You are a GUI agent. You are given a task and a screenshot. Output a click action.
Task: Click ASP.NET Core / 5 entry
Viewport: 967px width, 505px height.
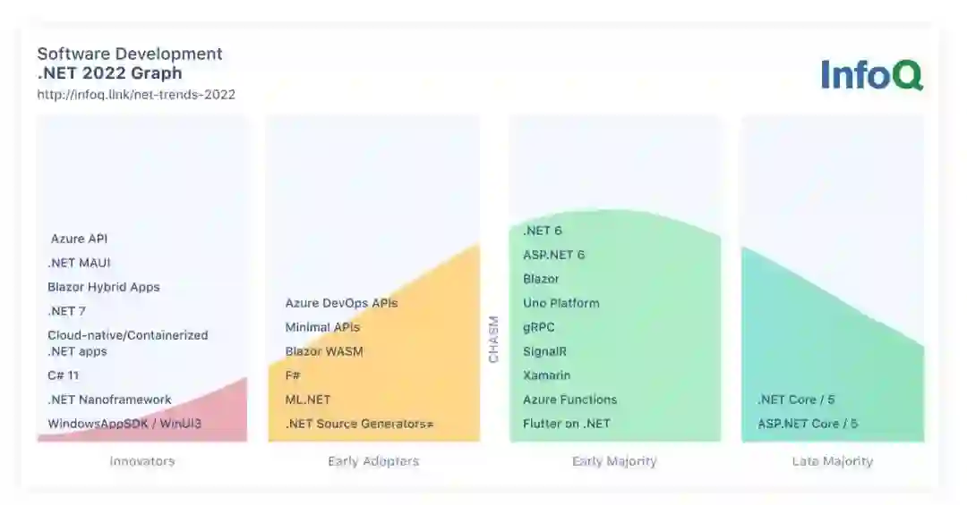808,424
